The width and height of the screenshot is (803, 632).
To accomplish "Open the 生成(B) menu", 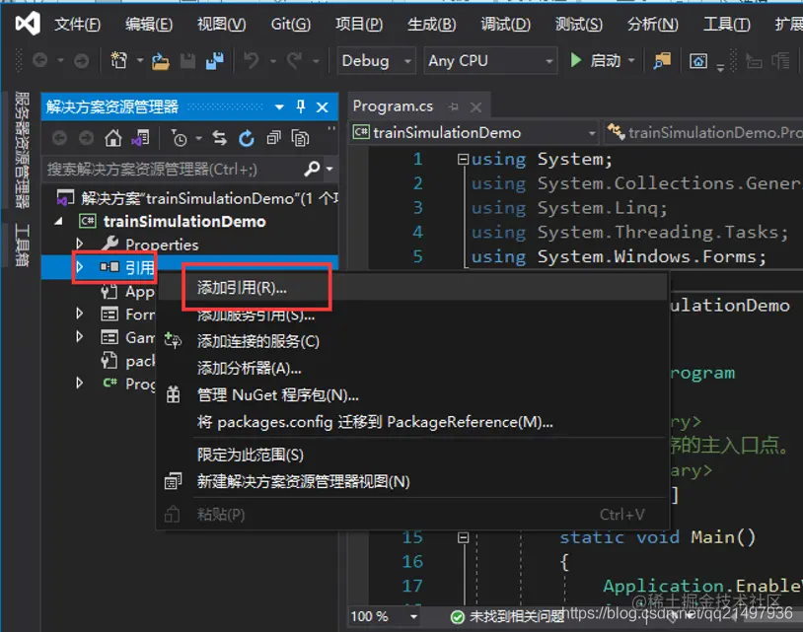I will [x=431, y=24].
